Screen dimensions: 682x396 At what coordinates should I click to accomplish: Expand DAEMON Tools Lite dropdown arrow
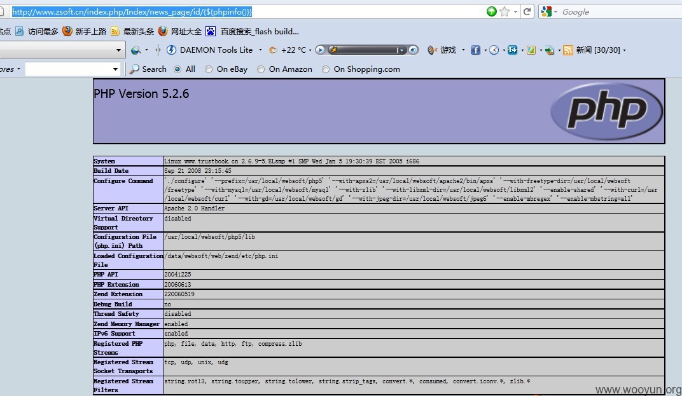[260, 50]
